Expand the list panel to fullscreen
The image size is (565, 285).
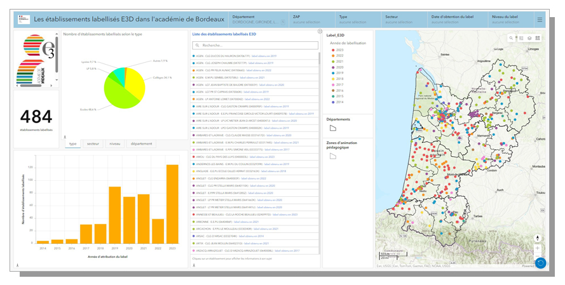click(x=320, y=31)
